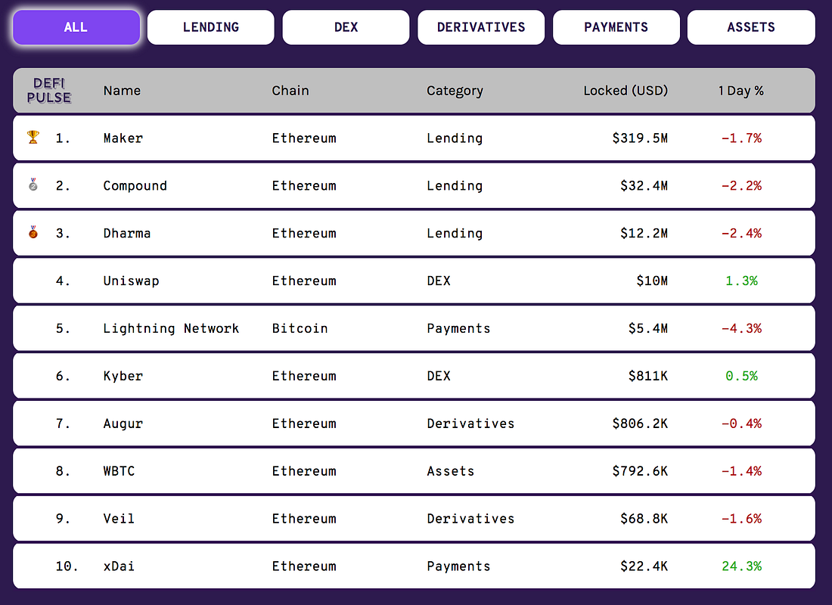Choose the ASSETS tab

point(751,27)
